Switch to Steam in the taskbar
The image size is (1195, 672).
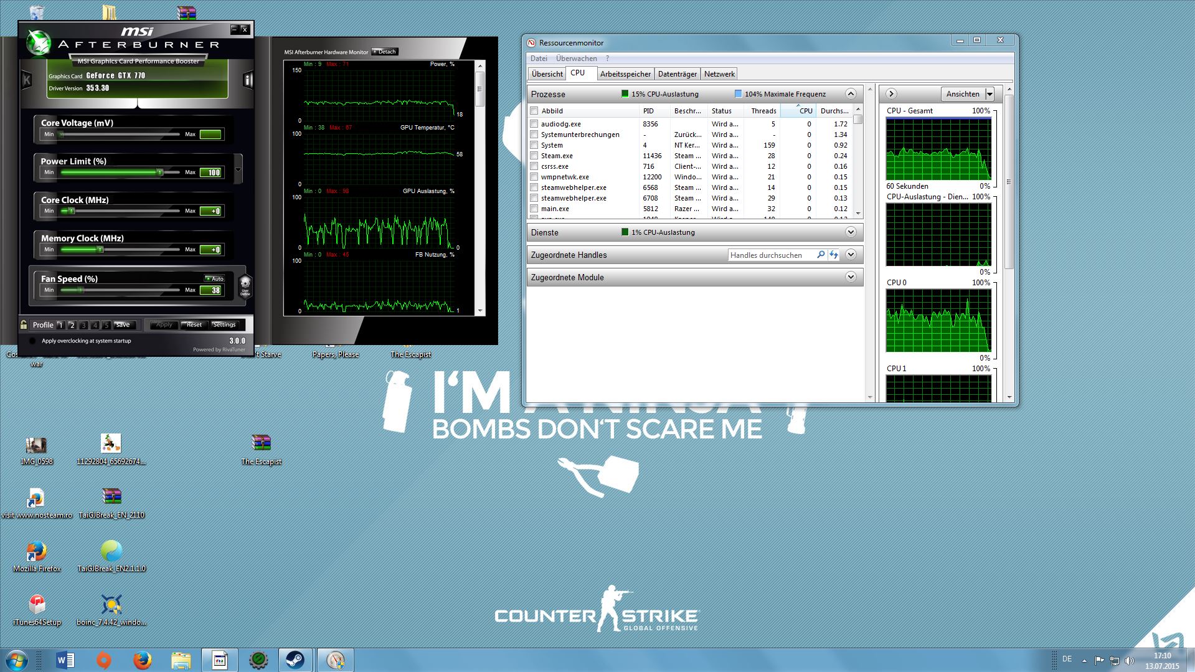[x=295, y=660]
